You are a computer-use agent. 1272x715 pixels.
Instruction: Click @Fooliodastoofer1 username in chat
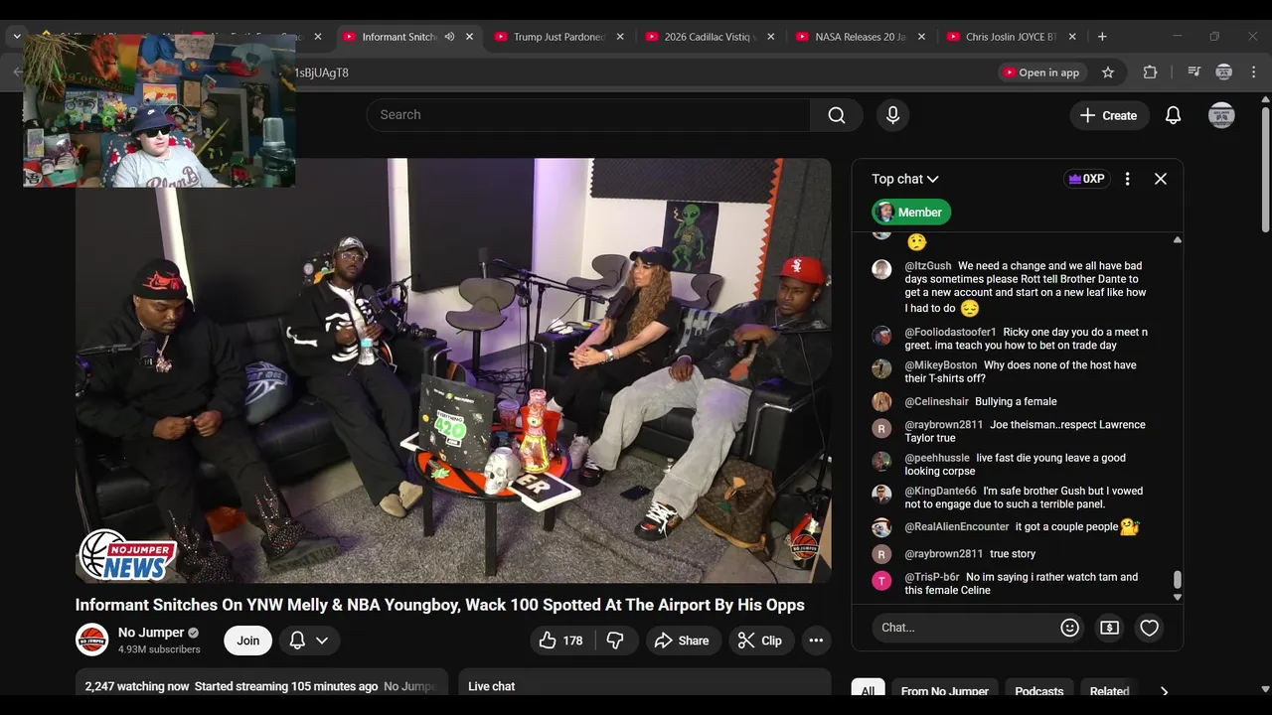[x=950, y=333]
